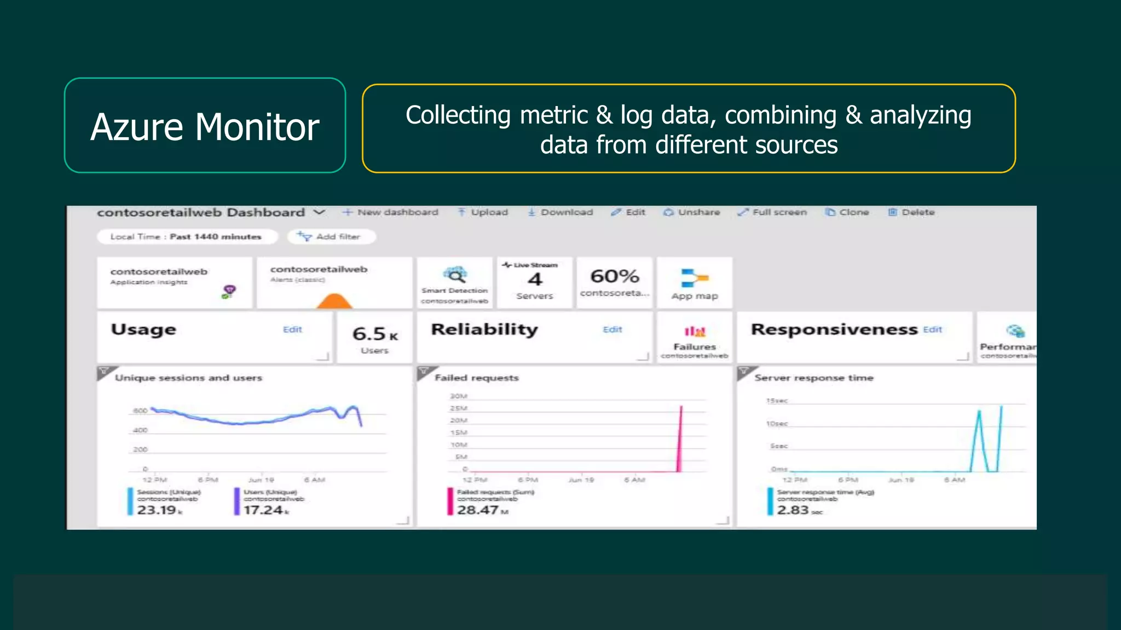Screen dimensions: 1121x630
Task: Click the Server response time teal legend swatch
Action: [770, 501]
